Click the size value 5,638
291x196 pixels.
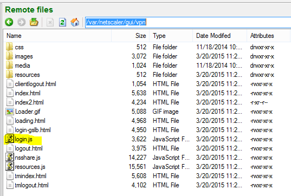(139, 93)
